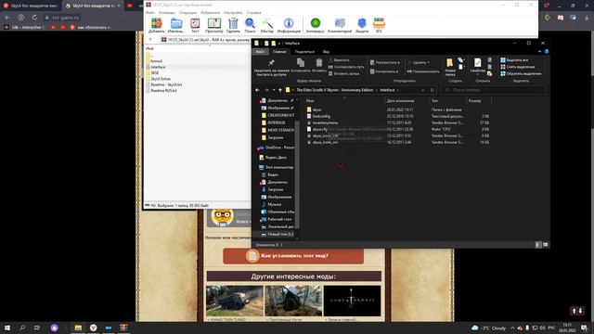Click Explorer refresh icon in address bar
Viewport: 594px width, 334px height.
432,90
